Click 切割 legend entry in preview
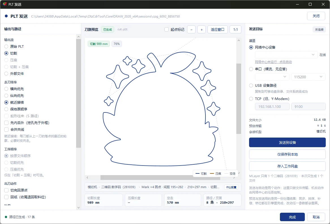 [x=201, y=173]
